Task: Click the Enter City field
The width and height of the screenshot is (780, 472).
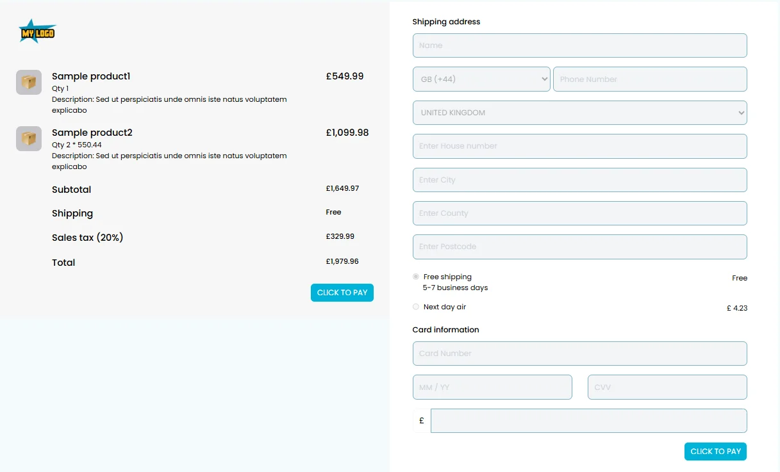Action: [x=579, y=179]
